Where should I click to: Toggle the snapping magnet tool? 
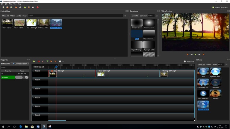pyautogui.click(x=38, y=61)
